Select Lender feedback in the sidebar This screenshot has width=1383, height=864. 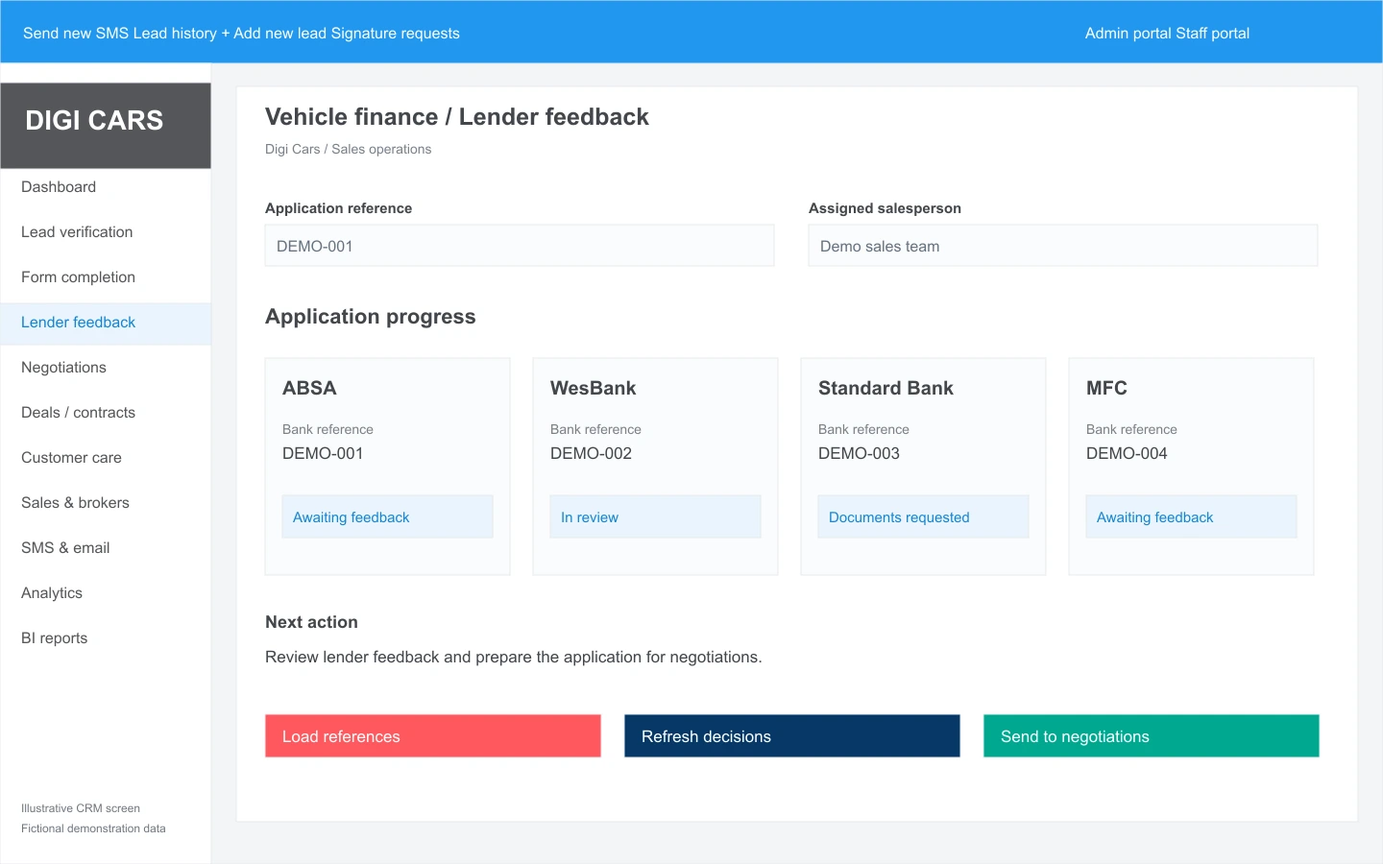(x=106, y=323)
